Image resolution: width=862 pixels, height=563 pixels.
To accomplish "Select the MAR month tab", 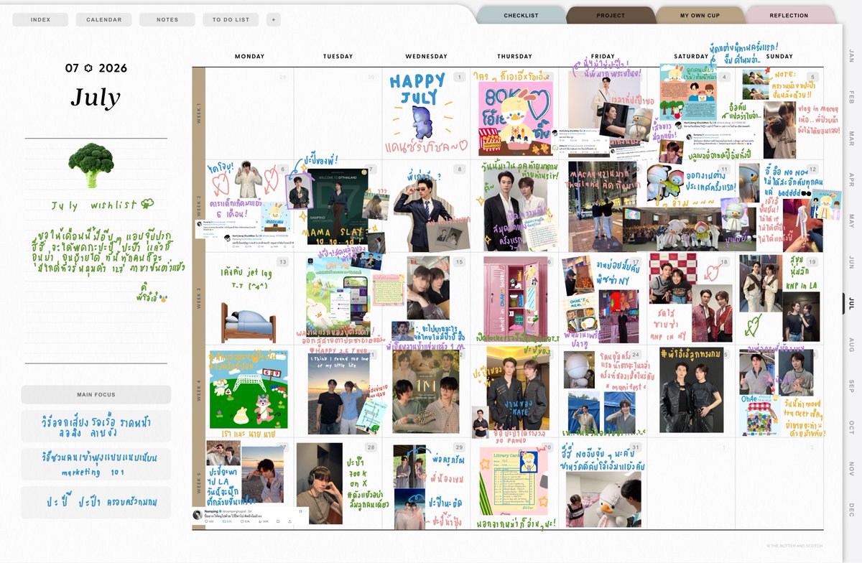I will 852,138.
